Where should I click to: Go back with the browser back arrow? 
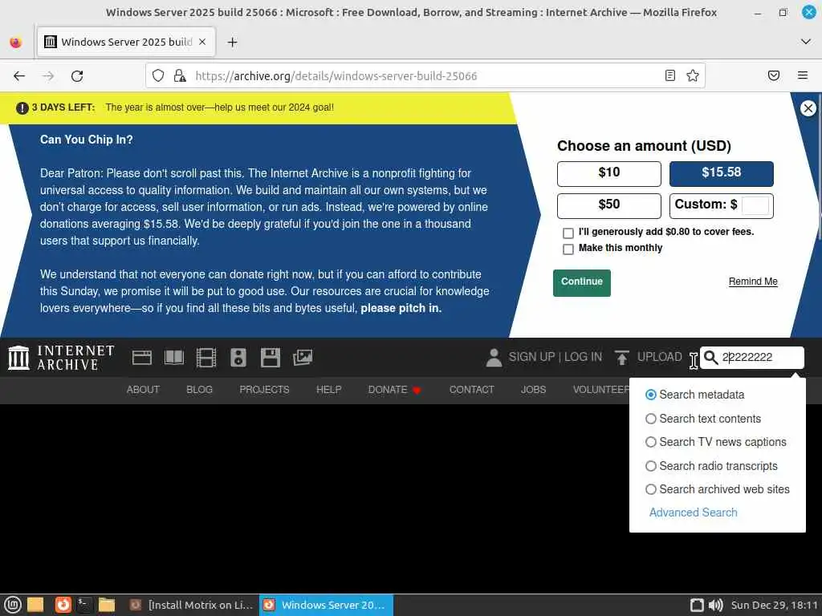click(19, 76)
